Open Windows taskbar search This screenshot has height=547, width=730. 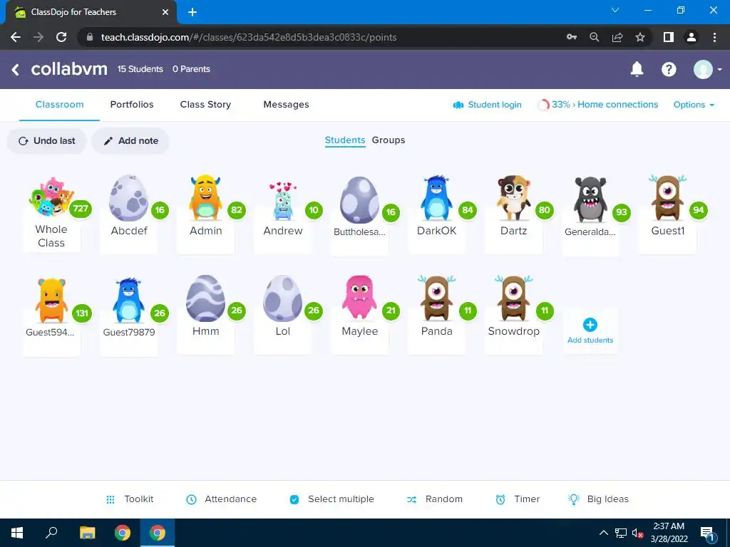(51, 533)
